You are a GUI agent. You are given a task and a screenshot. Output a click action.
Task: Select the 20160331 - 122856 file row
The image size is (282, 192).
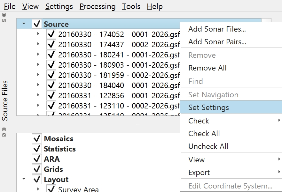tap(119, 95)
